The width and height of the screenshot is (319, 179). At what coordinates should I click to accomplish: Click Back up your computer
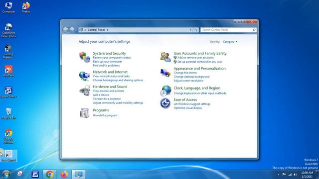point(108,62)
